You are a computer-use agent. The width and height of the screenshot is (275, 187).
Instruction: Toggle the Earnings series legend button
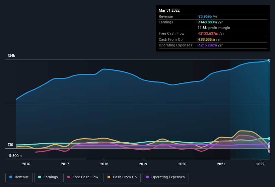coord(48,177)
